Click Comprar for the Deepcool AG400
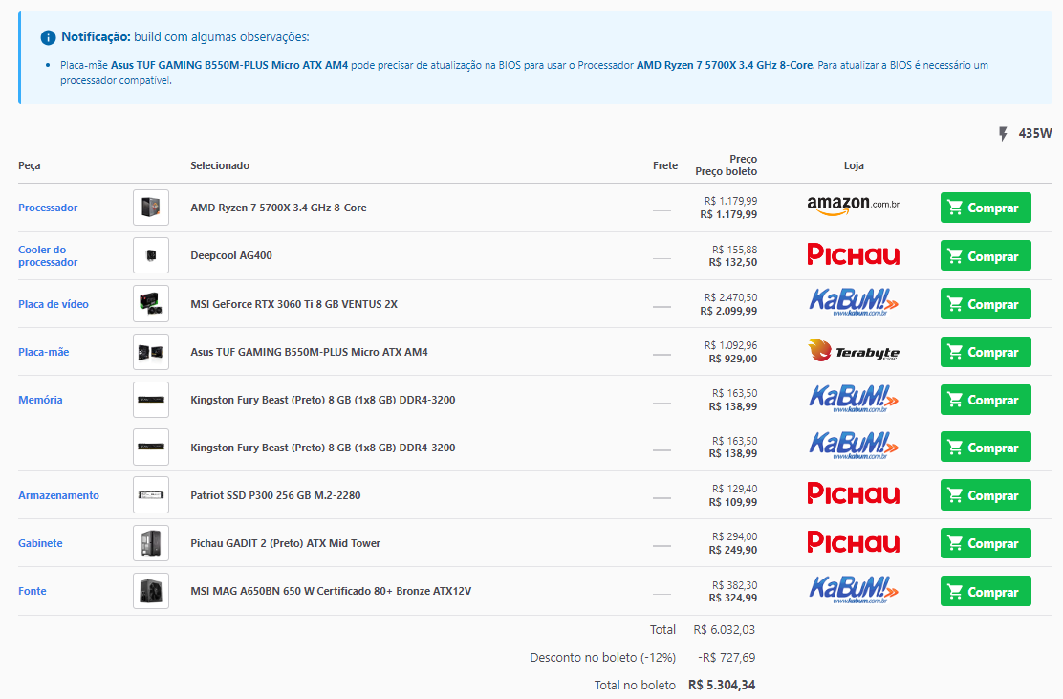This screenshot has width=1063, height=699. (986, 255)
